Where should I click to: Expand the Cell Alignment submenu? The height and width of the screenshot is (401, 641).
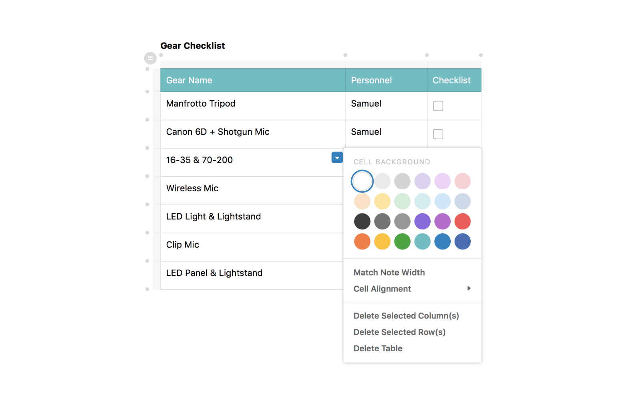point(412,289)
